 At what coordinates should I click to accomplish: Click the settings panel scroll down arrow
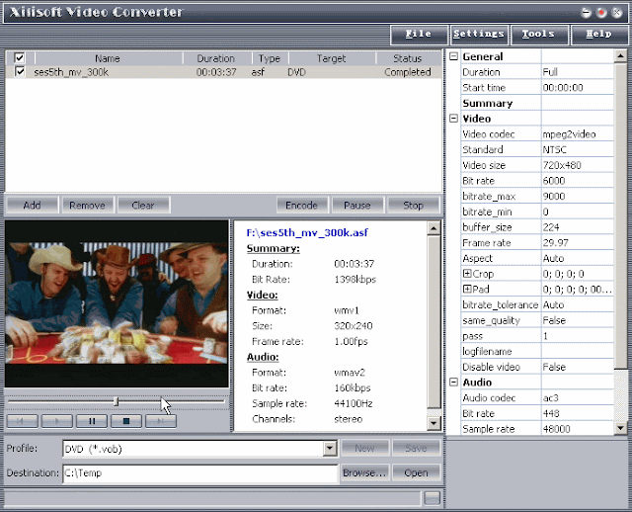[x=621, y=428]
